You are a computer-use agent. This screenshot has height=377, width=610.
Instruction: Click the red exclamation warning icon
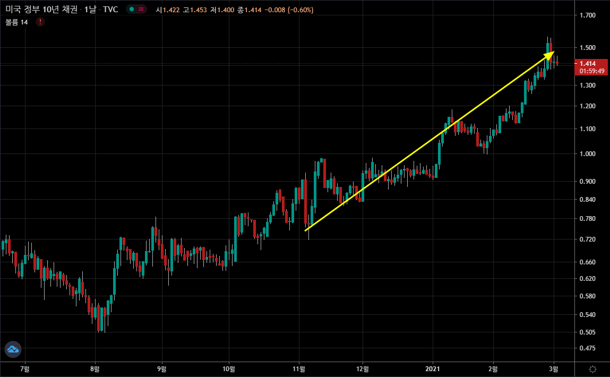tap(41, 22)
